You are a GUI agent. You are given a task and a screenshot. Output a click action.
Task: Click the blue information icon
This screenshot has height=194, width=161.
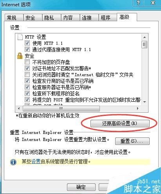point(13,162)
